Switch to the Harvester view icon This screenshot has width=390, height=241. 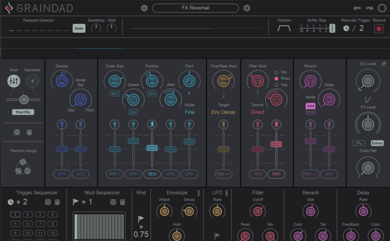[32, 81]
